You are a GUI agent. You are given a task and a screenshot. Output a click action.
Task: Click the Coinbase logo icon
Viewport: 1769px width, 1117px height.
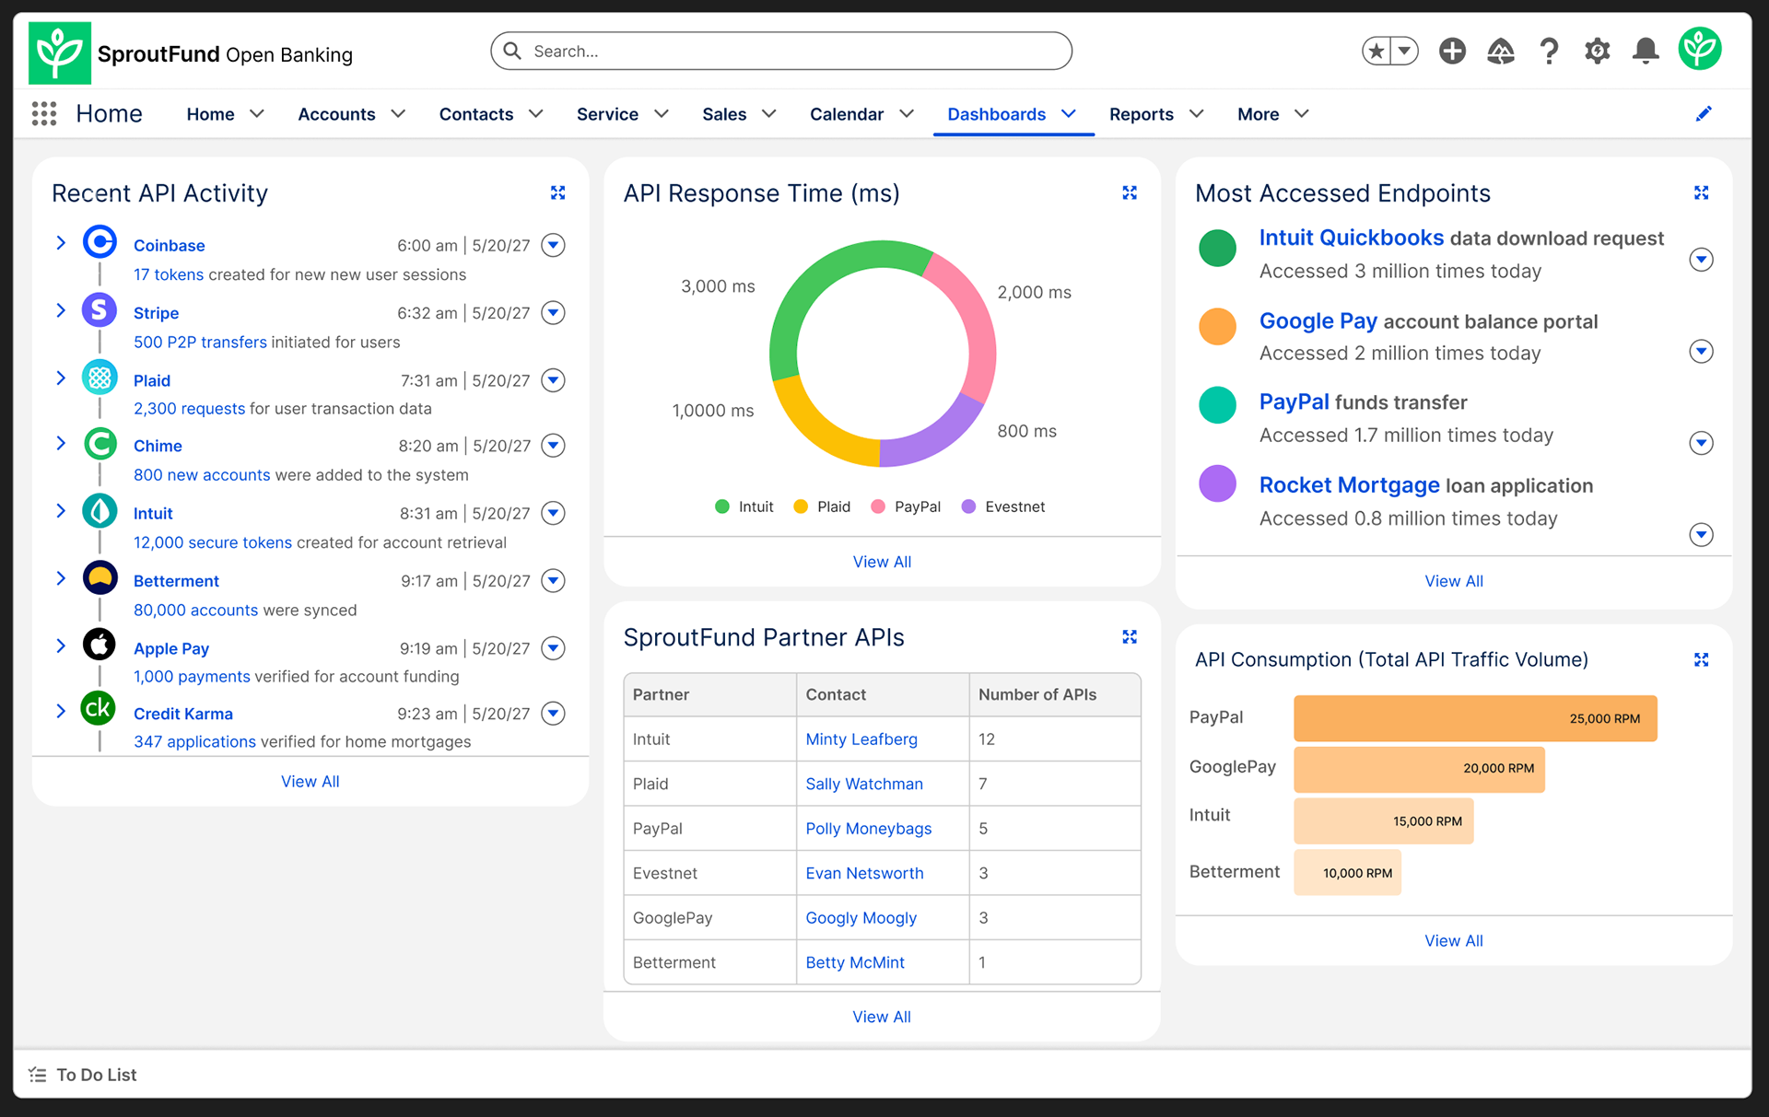(x=100, y=242)
